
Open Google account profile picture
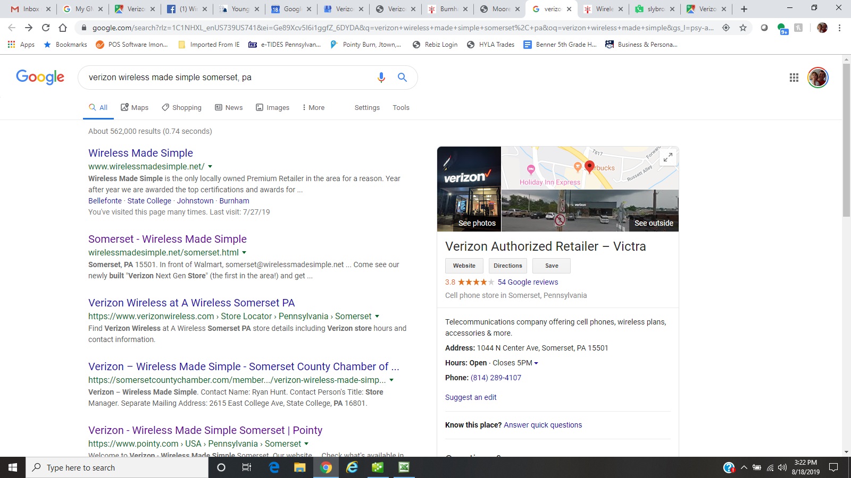point(817,78)
